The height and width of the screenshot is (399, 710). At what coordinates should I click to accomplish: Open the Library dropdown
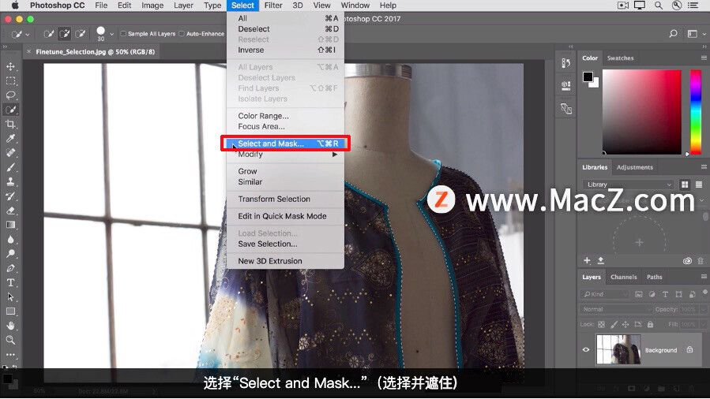point(628,185)
